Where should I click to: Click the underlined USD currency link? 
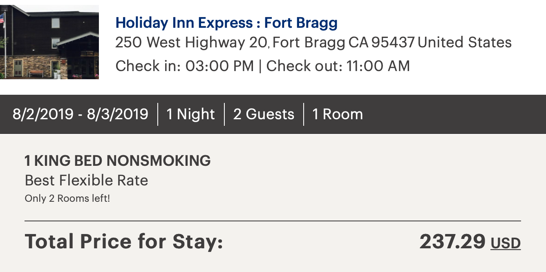click(506, 243)
